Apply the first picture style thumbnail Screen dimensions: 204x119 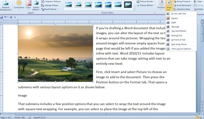tap(68, 5)
